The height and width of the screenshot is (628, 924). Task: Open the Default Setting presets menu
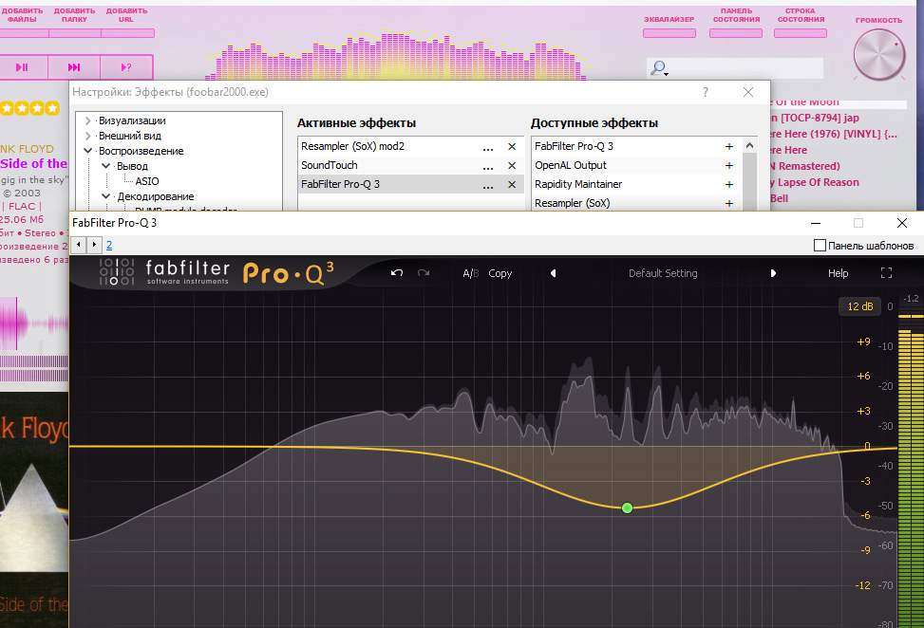(x=663, y=273)
